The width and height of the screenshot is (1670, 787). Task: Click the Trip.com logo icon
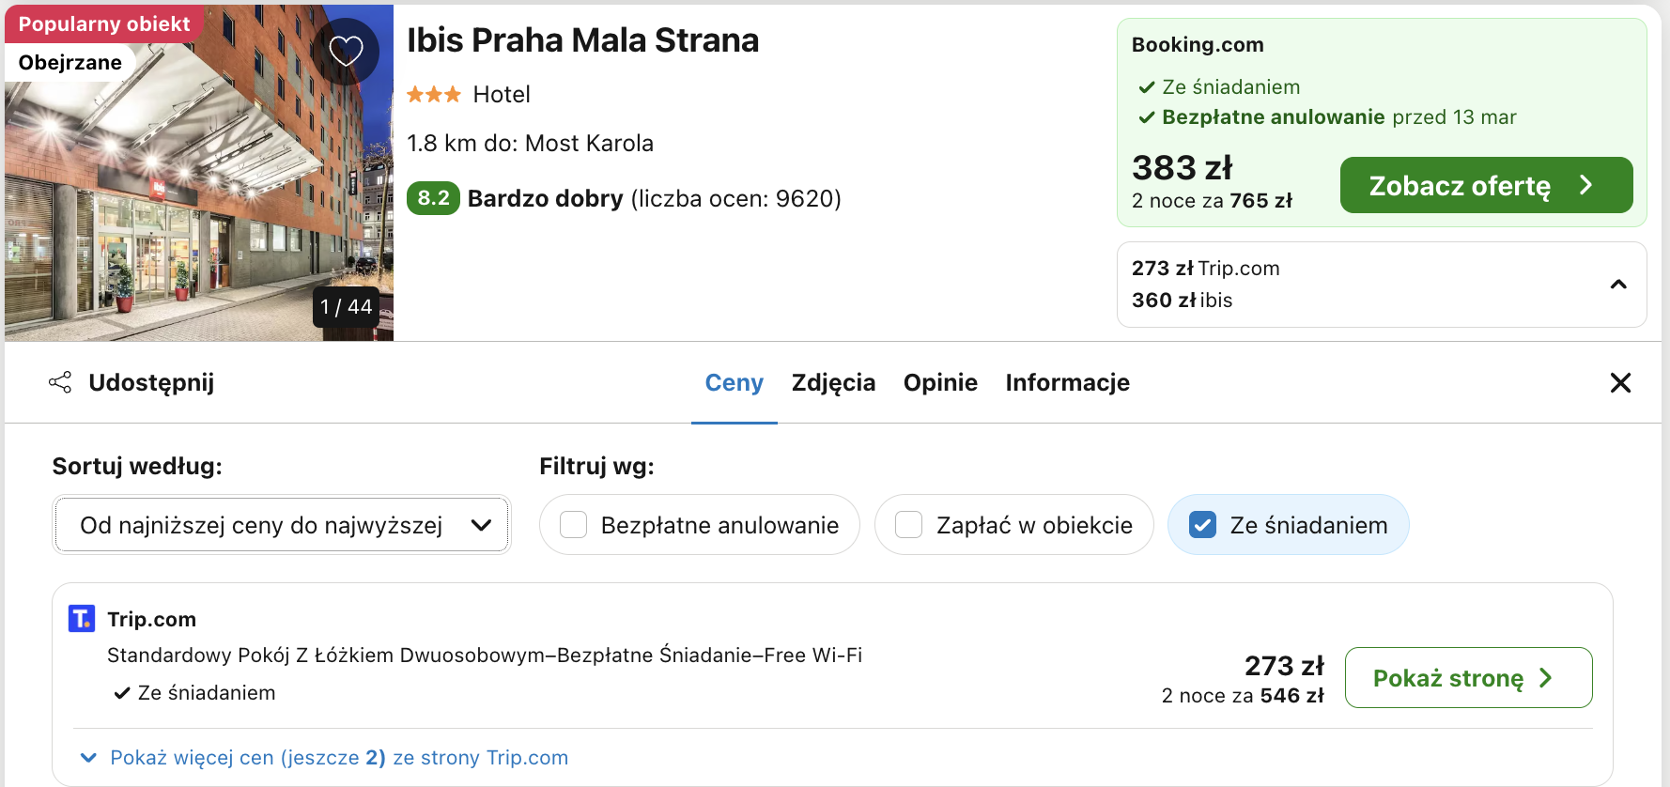pos(82,618)
